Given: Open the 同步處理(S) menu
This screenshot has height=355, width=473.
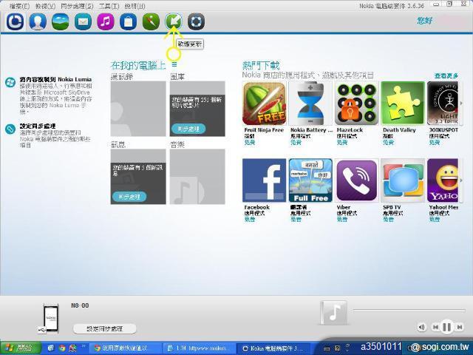Looking at the screenshot, I should (77, 6).
